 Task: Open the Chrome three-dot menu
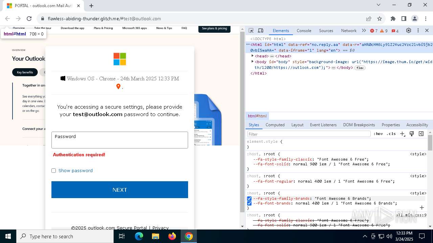(x=426, y=19)
